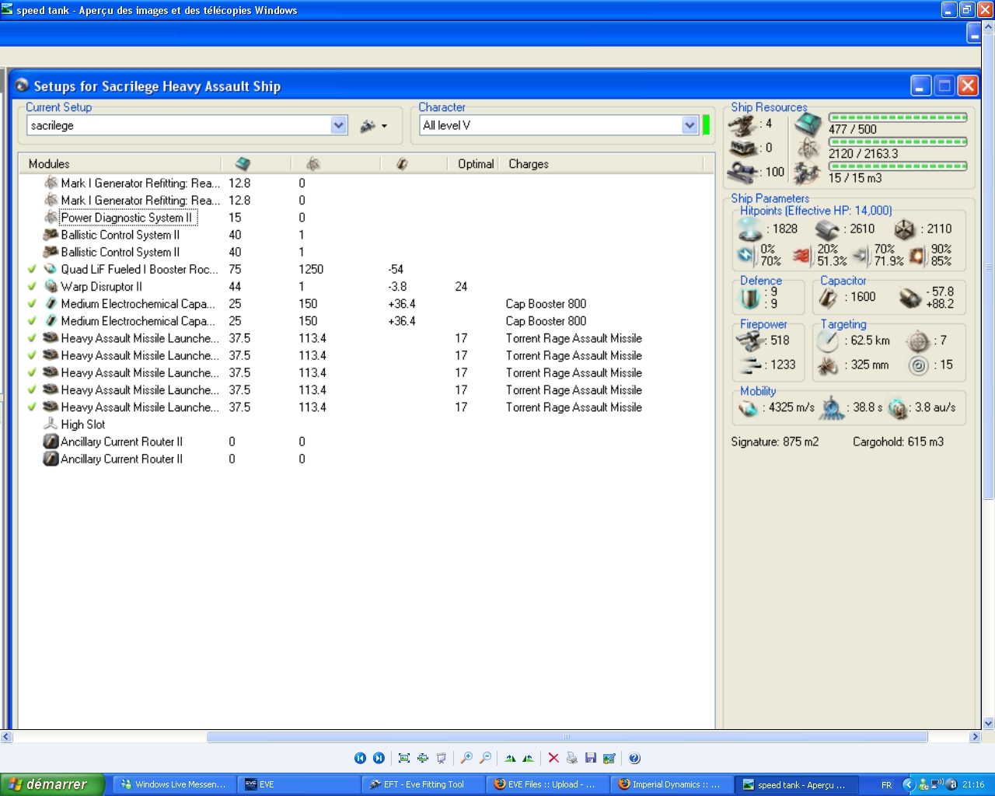Zoom in on the picture

pos(466,758)
